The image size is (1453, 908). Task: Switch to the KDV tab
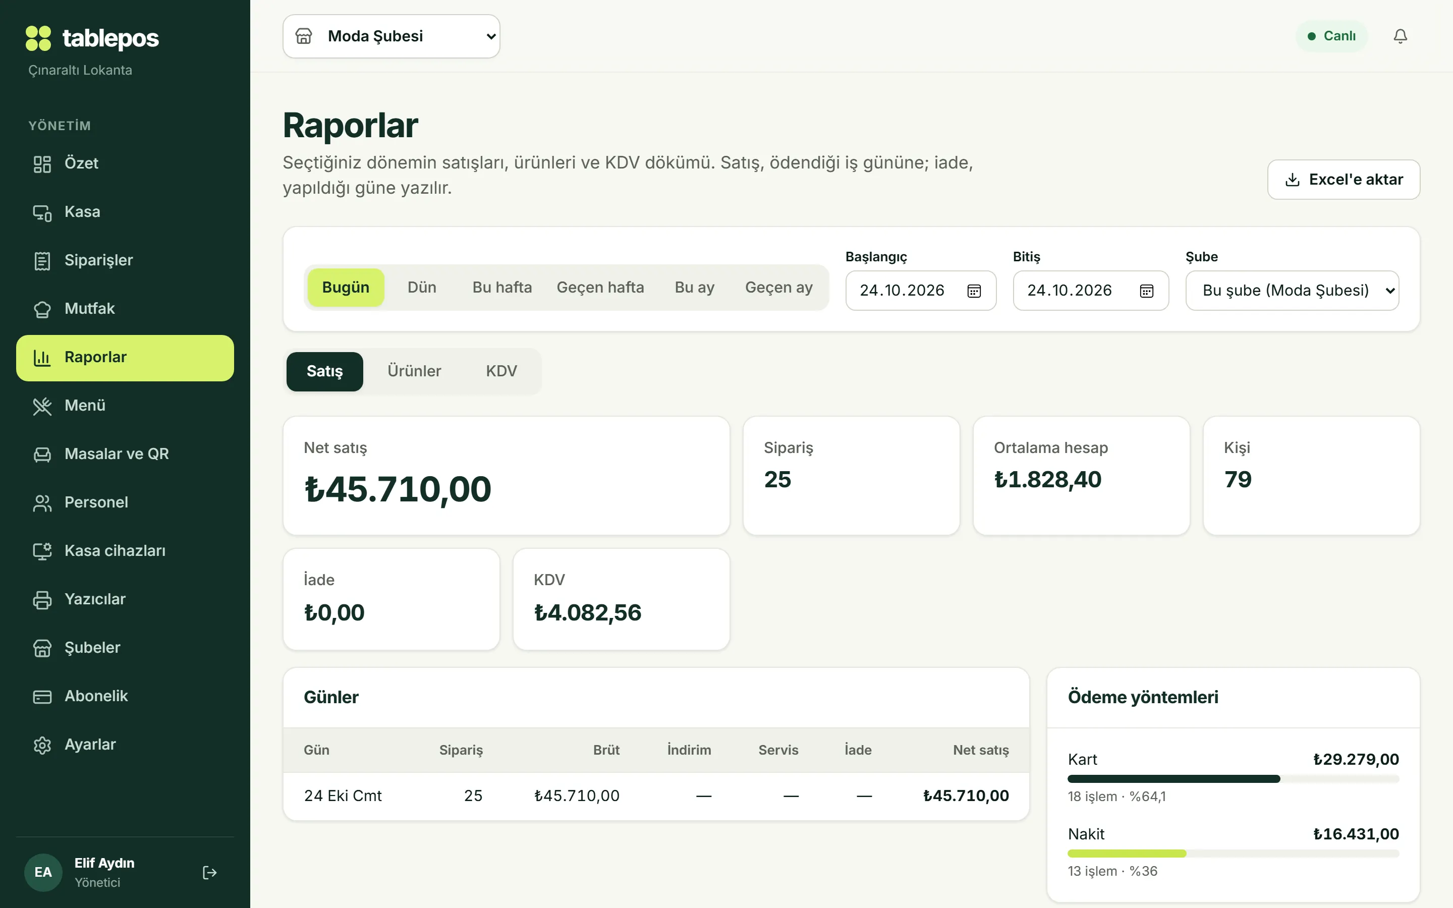click(x=501, y=371)
